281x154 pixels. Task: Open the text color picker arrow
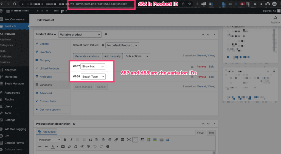[57, 147]
